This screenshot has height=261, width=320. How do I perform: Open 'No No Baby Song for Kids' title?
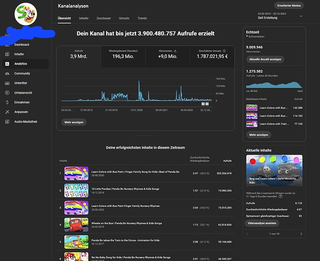(x=131, y=257)
